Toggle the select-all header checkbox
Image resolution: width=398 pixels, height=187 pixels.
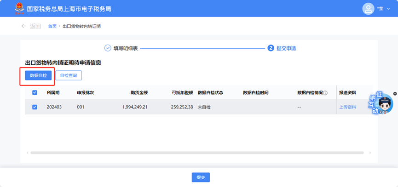[x=35, y=93]
